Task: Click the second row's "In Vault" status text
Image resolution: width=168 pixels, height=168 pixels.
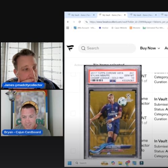Action: tap(161, 99)
